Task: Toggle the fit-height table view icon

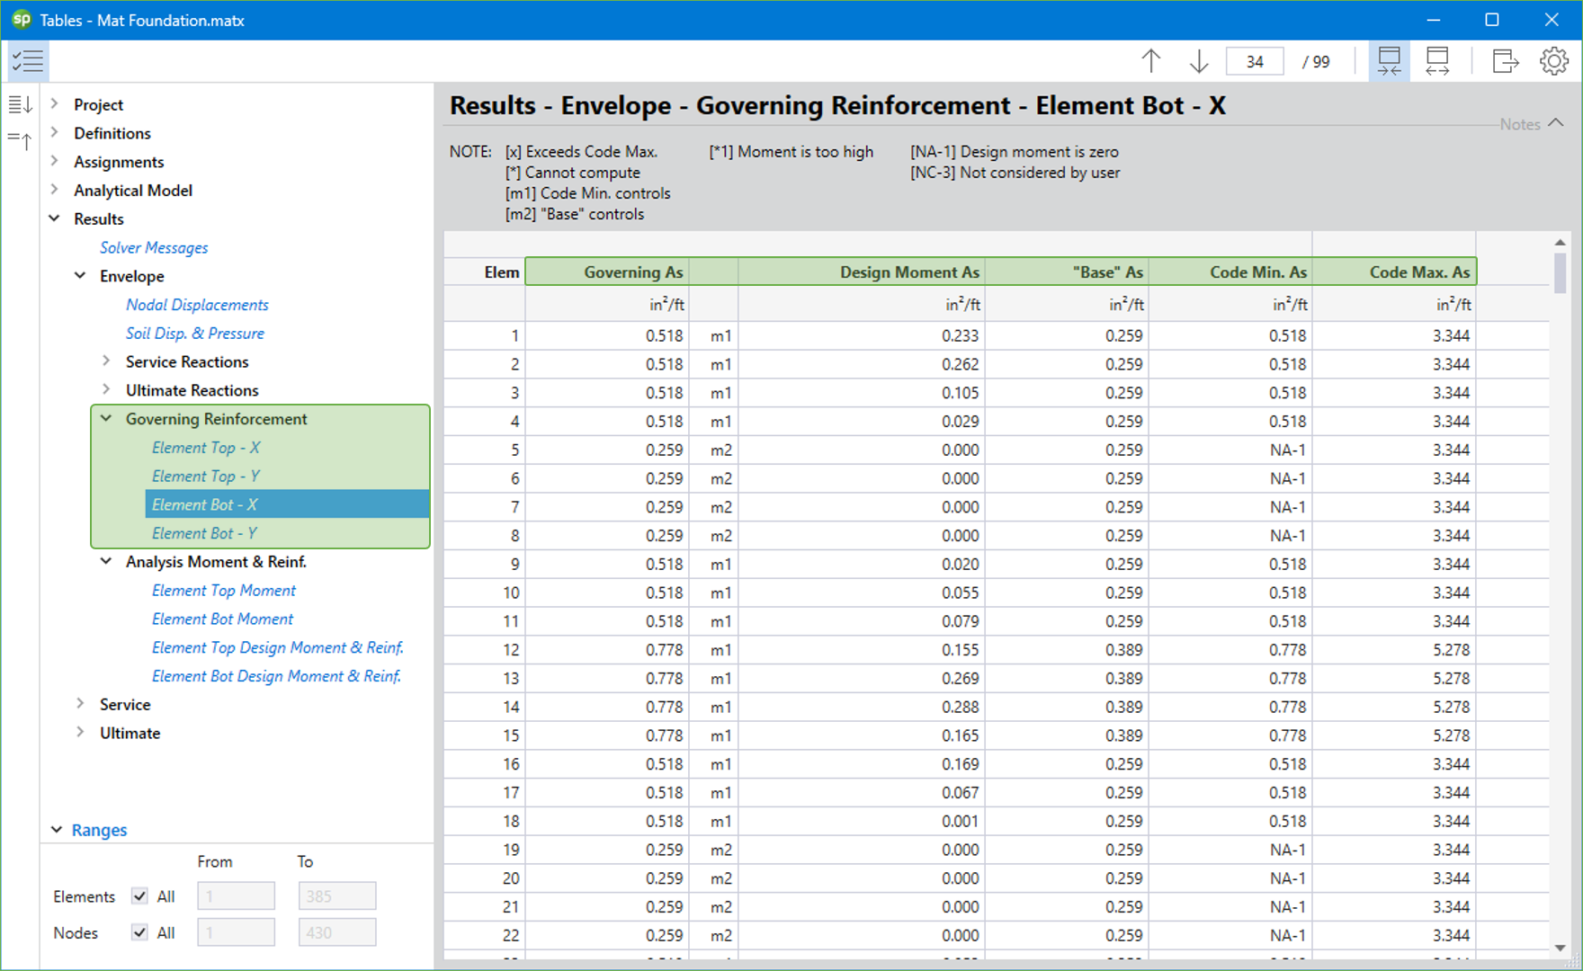Action: pos(1389,61)
